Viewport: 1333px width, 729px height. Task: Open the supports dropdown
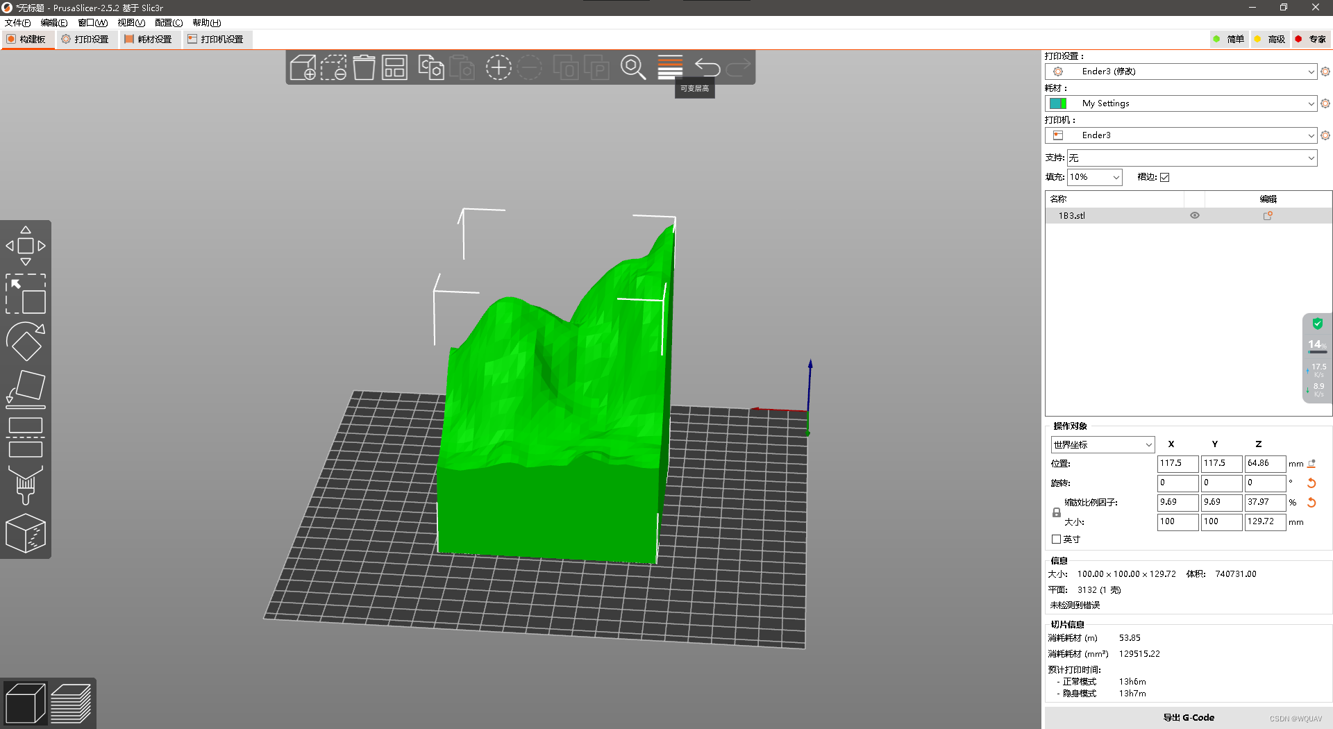pos(1192,158)
